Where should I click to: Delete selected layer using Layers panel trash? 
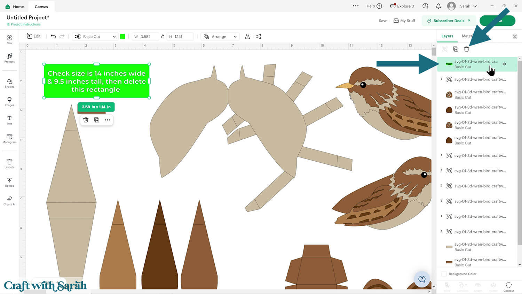coord(466,49)
